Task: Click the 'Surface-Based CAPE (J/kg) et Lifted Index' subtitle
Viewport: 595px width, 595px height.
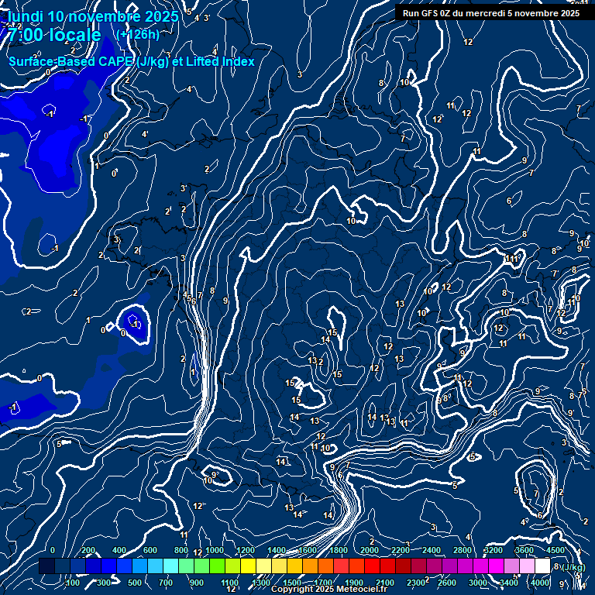Action: [x=131, y=61]
